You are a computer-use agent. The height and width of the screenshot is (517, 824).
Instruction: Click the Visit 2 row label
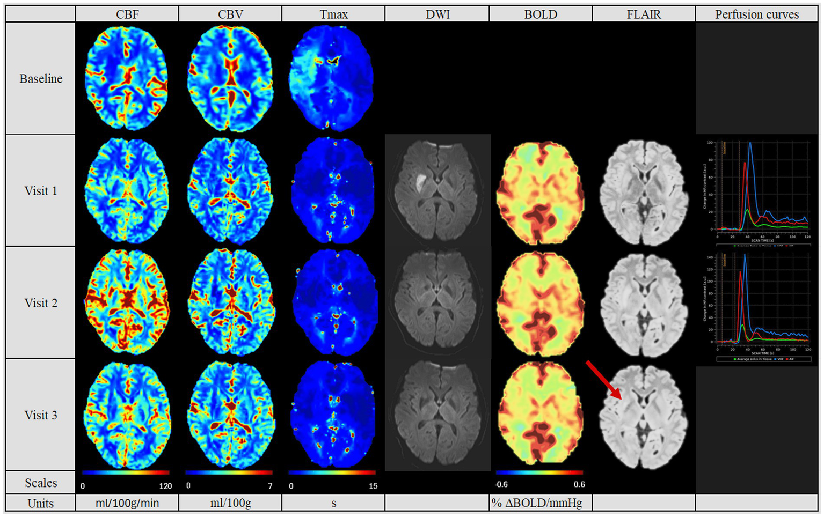pos(41,303)
